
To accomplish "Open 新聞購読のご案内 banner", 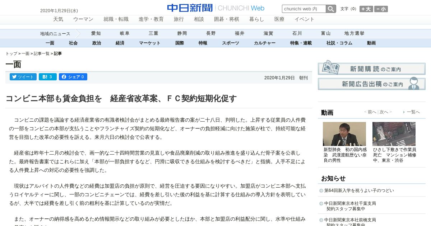I will coord(371,67).
